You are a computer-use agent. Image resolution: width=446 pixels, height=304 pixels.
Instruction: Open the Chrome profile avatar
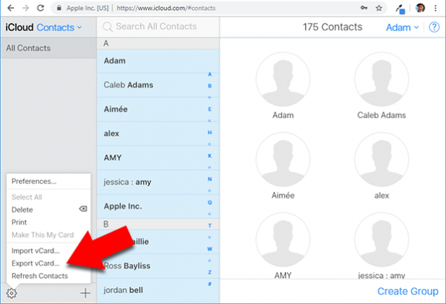point(421,8)
